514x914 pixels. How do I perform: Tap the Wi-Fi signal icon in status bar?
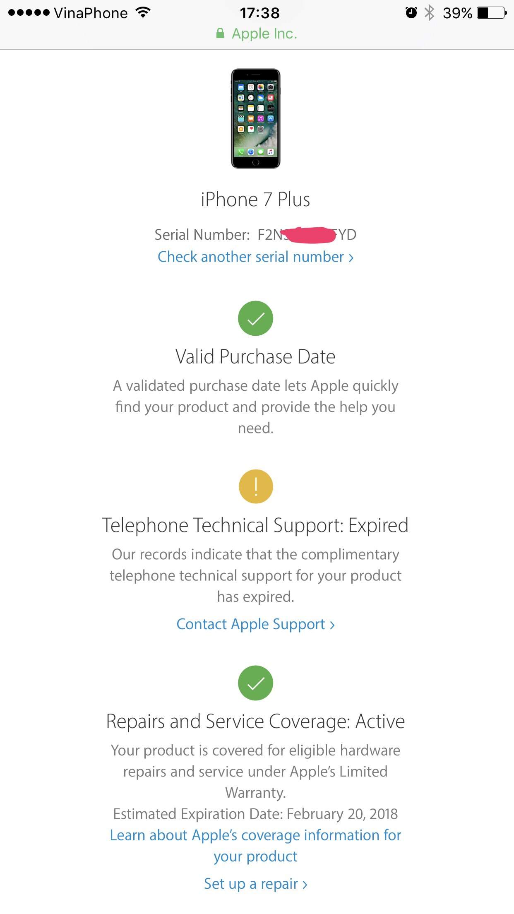(143, 12)
